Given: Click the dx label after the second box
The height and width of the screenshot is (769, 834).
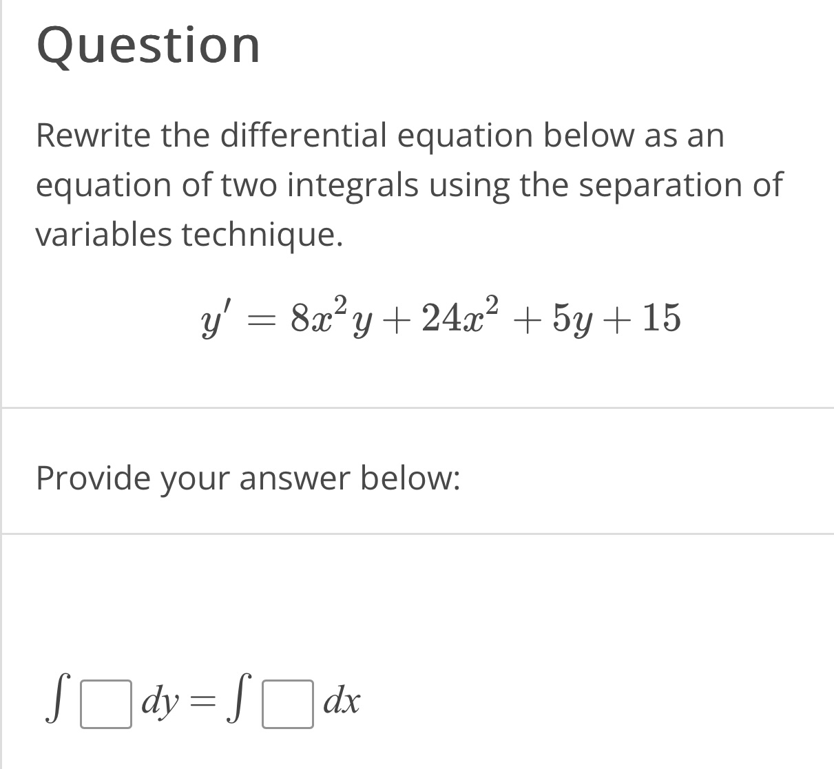Looking at the screenshot, I should (x=342, y=704).
